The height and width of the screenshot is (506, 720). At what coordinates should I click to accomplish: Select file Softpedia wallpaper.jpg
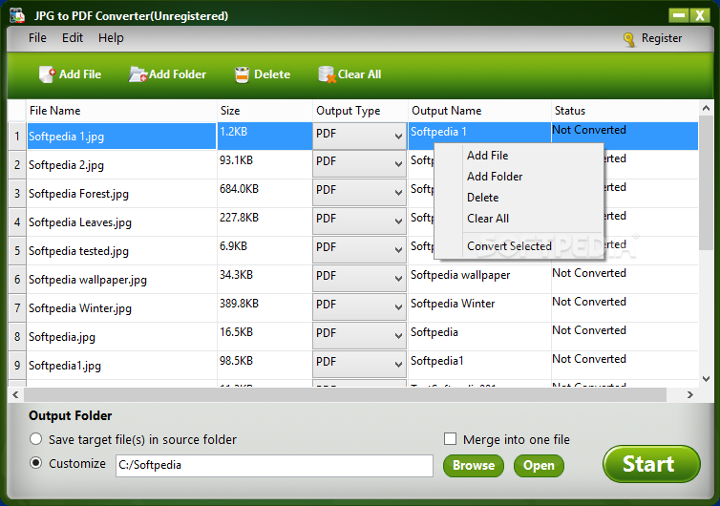click(88, 279)
